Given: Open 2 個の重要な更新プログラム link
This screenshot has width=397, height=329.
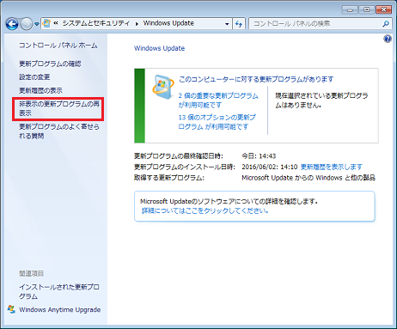Looking at the screenshot, I should pos(218,101).
